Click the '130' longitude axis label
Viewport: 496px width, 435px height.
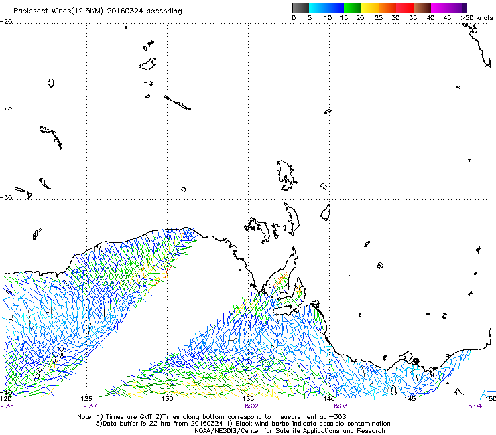pos(167,399)
